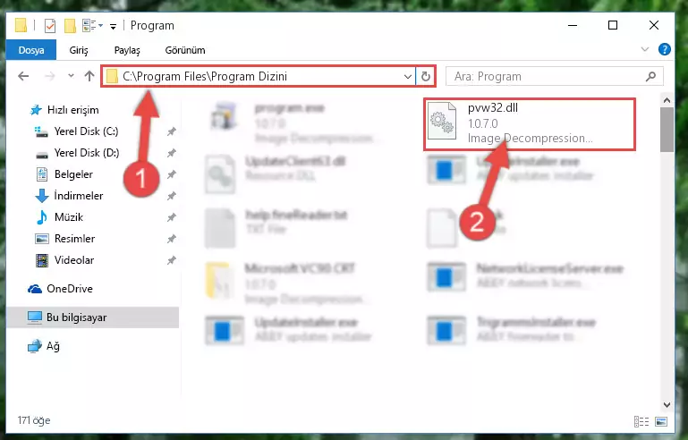Click the search magnifier icon
Image resolution: width=688 pixels, height=440 pixels.
point(650,77)
